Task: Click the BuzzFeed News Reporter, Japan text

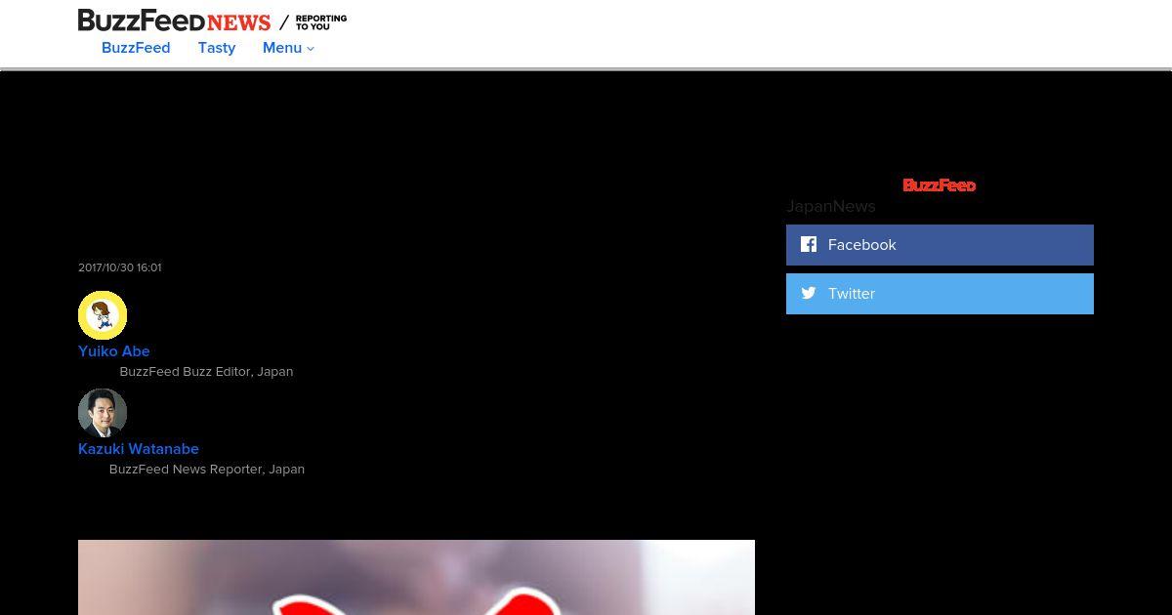Action: coord(207,470)
